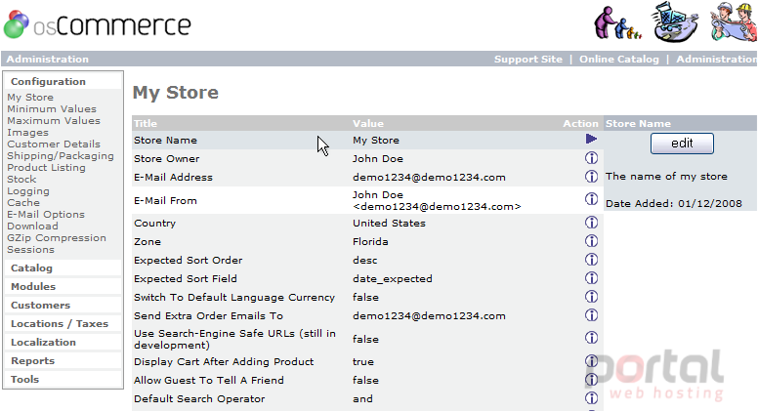Expand the Configuration menu heading

[x=48, y=82]
